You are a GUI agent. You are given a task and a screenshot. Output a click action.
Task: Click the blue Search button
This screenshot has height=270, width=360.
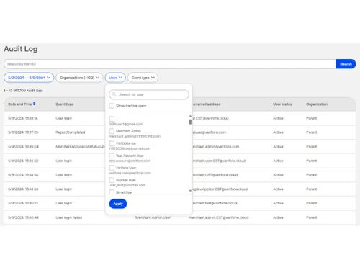346,64
